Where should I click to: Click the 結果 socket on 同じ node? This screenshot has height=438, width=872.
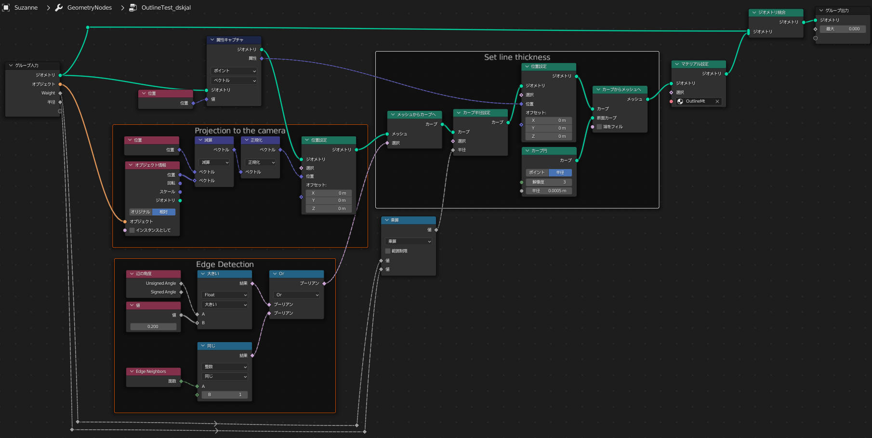tap(252, 356)
